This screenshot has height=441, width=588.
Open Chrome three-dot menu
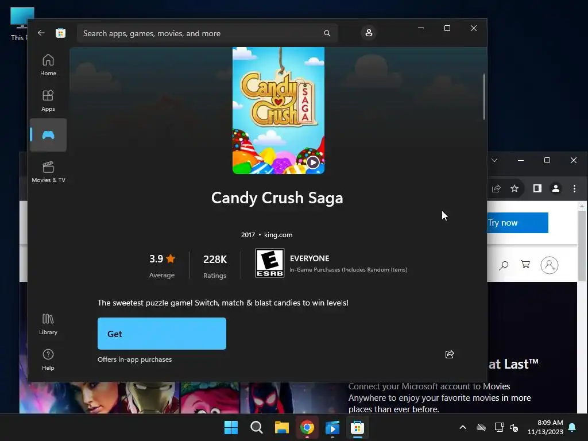574,188
